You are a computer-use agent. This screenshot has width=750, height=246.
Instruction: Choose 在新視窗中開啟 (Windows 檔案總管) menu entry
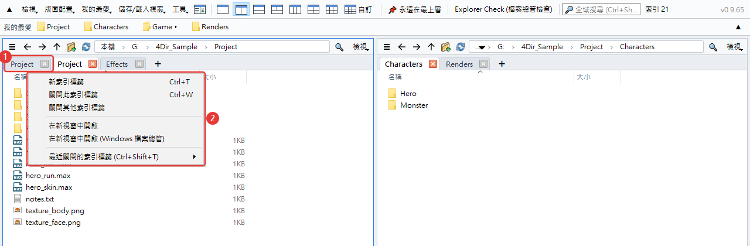click(x=116, y=139)
